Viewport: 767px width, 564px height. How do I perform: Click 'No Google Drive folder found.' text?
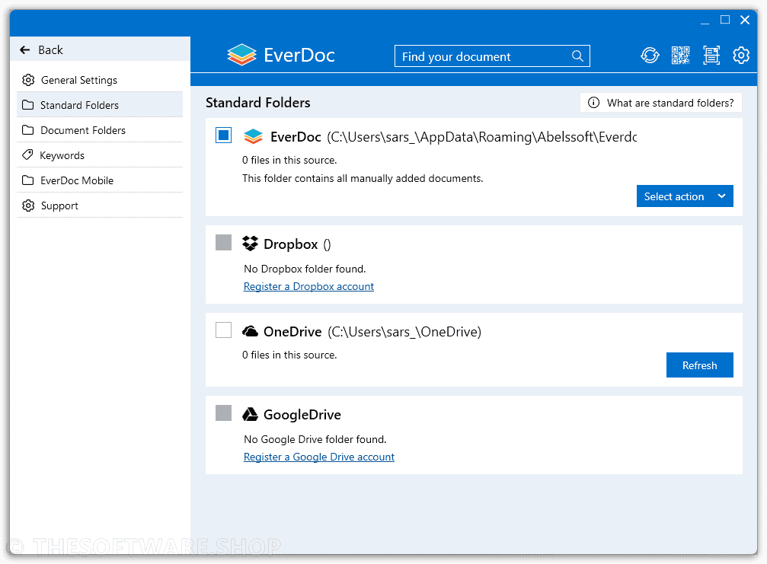click(315, 439)
